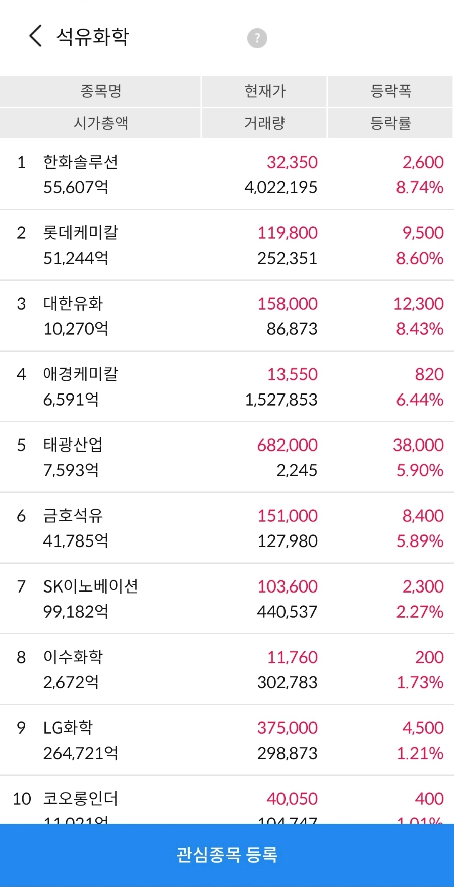Open 대한유화 stock details
The image size is (454, 887).
click(227, 316)
